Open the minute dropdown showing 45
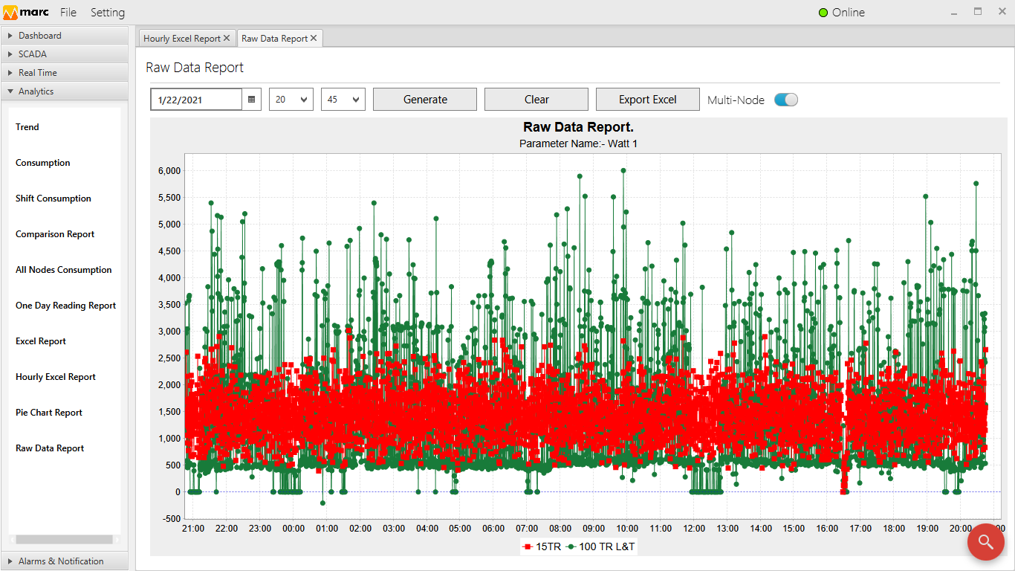 tap(343, 100)
